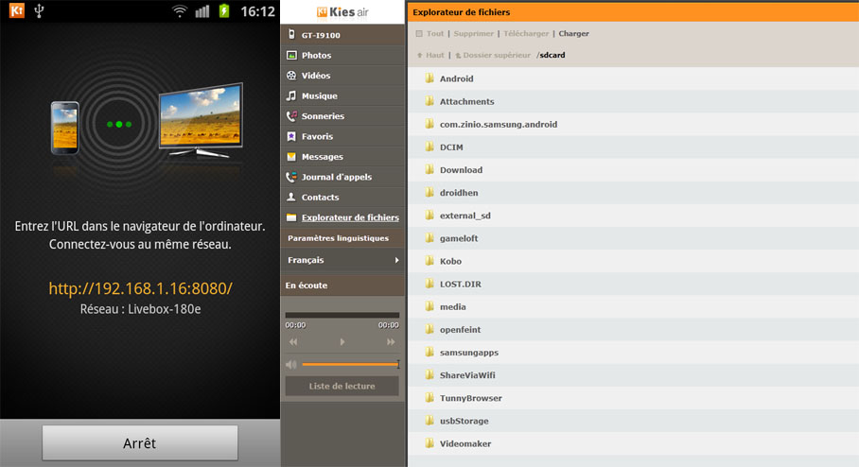Open the Sonneries menu item
Viewport: 859px width, 467px height.
pyautogui.click(x=343, y=115)
